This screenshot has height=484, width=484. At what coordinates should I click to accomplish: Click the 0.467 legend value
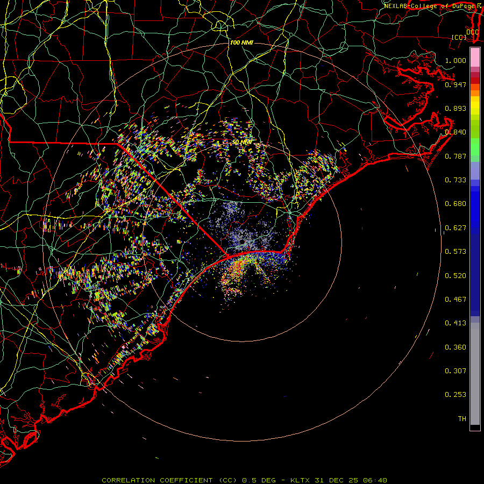tap(455, 299)
